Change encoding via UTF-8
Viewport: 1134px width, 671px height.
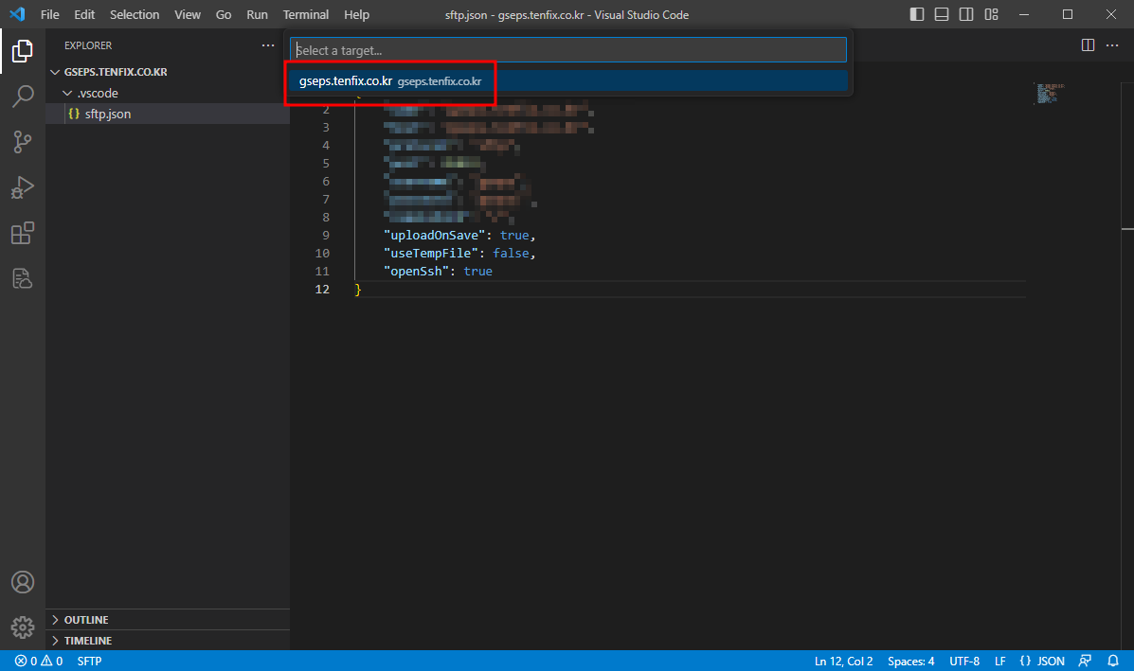click(964, 661)
